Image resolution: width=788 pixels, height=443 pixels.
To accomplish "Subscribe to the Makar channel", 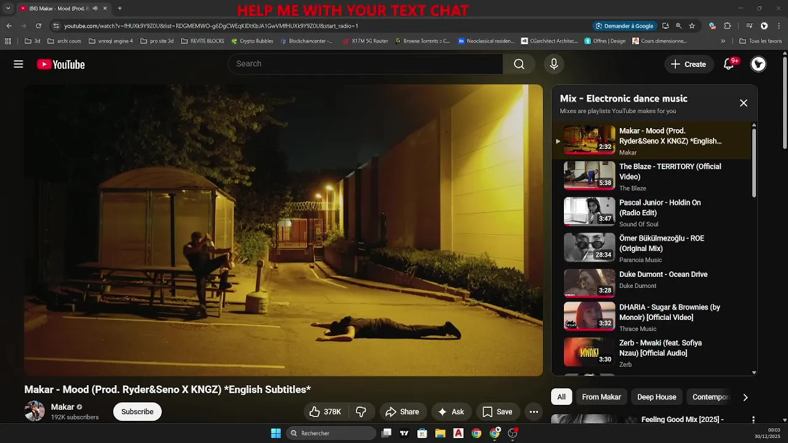I will (x=137, y=412).
